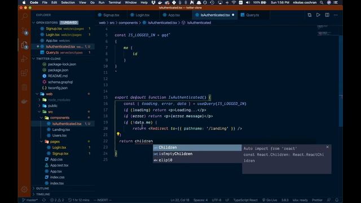Open macOS Spotlight search icon
The height and width of the screenshot is (203, 361).
coord(322,2)
